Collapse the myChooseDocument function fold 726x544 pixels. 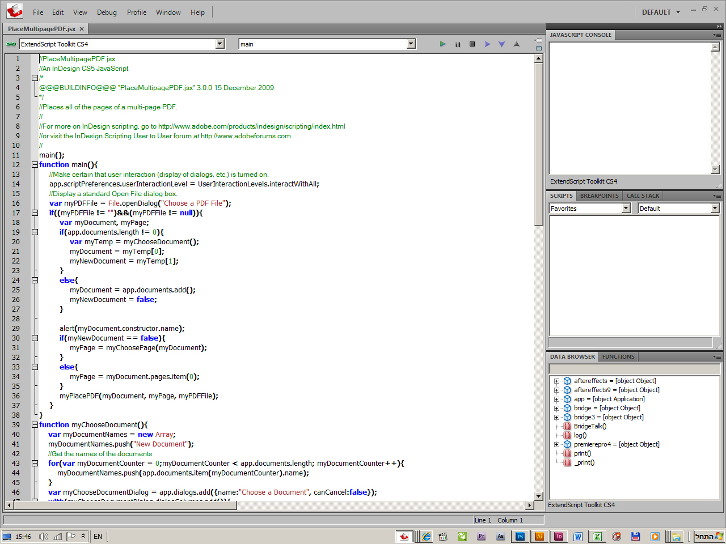pyautogui.click(x=35, y=425)
